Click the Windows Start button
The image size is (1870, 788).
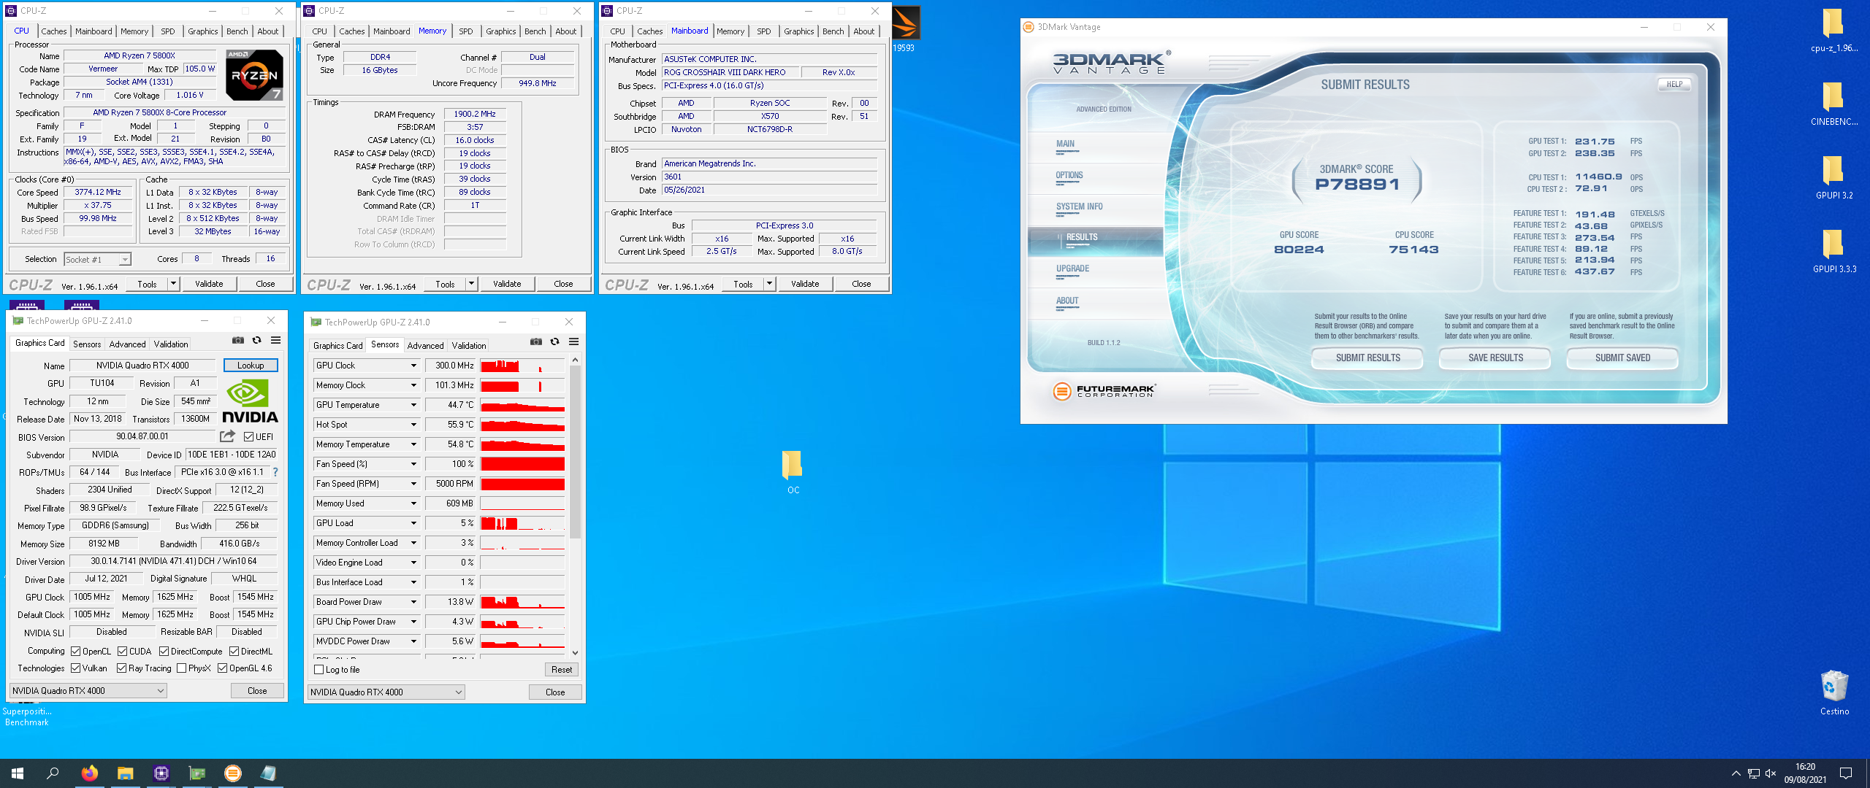[x=18, y=773]
